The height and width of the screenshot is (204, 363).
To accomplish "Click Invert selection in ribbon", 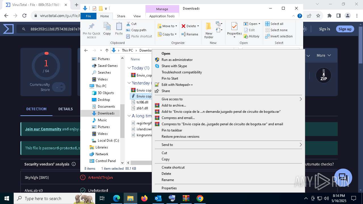I will (x=279, y=36).
